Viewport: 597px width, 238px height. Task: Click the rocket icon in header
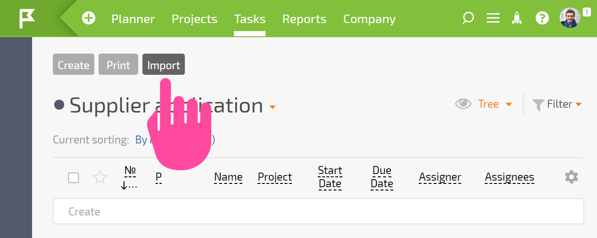(x=517, y=18)
